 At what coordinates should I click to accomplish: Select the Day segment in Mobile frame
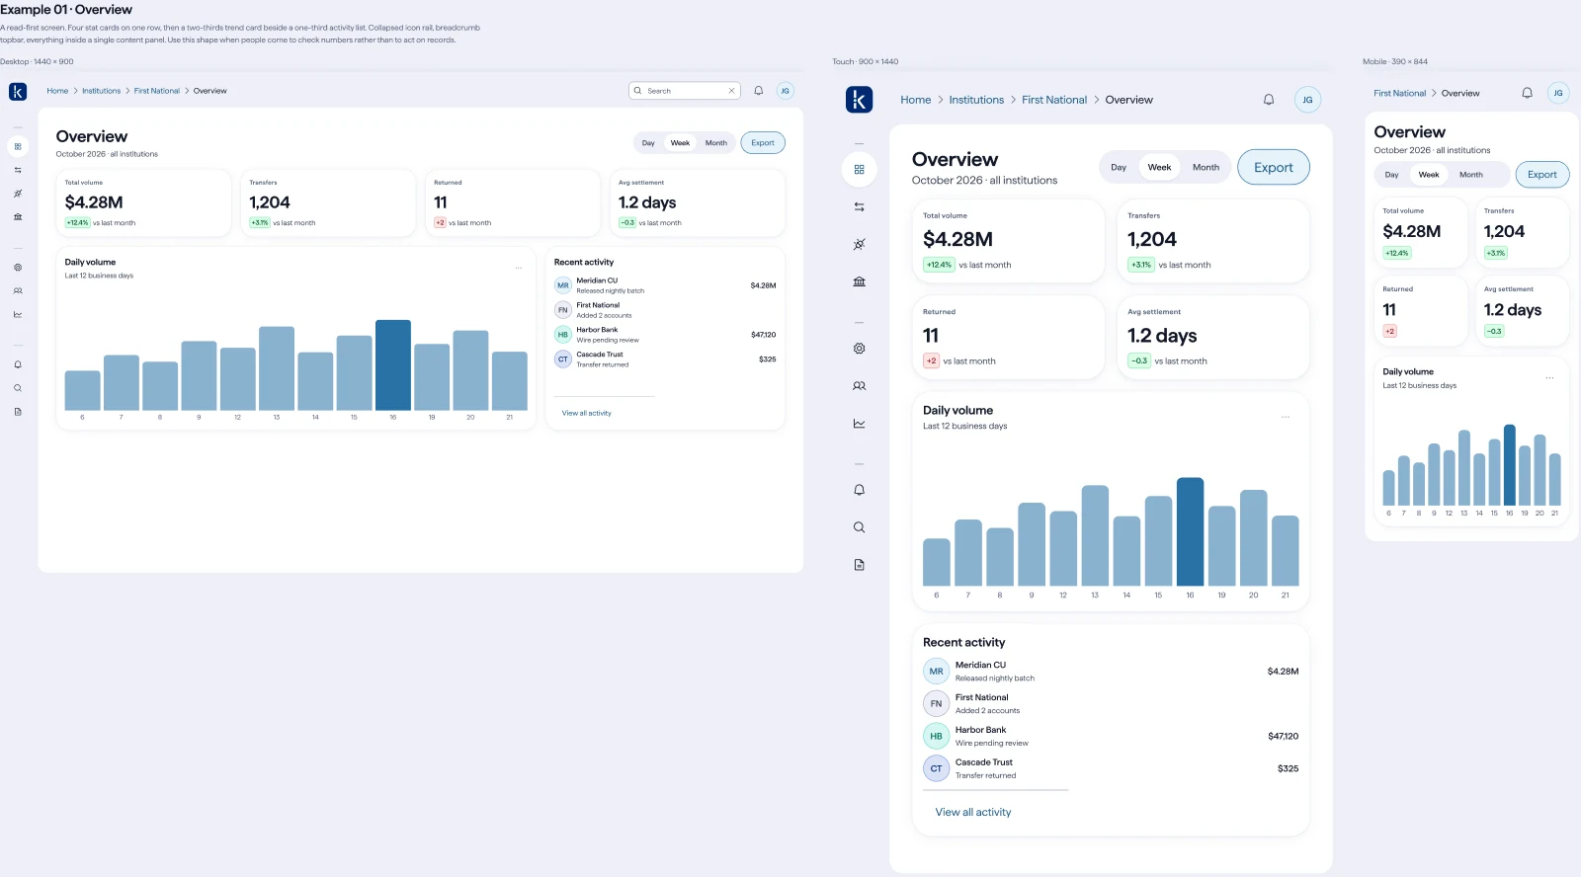(x=1391, y=175)
